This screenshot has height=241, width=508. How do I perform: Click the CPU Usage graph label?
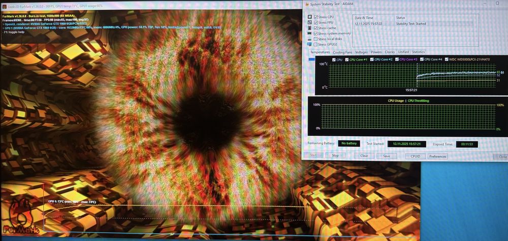pyautogui.click(x=396, y=101)
